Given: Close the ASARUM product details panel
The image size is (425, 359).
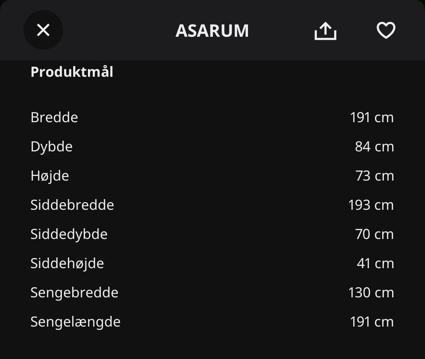Looking at the screenshot, I should point(43,30).
